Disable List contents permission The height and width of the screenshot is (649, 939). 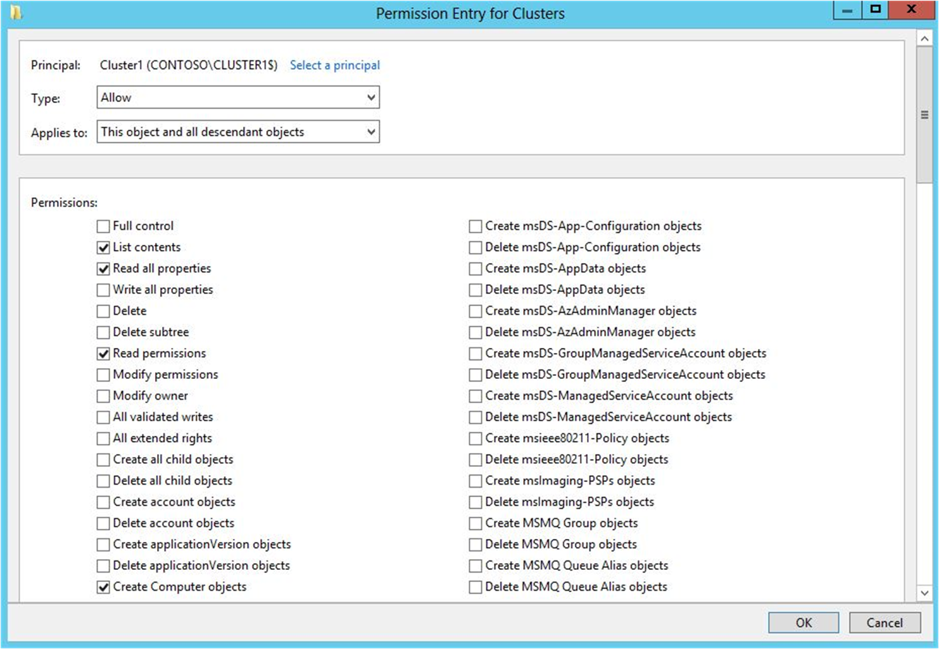(x=103, y=247)
